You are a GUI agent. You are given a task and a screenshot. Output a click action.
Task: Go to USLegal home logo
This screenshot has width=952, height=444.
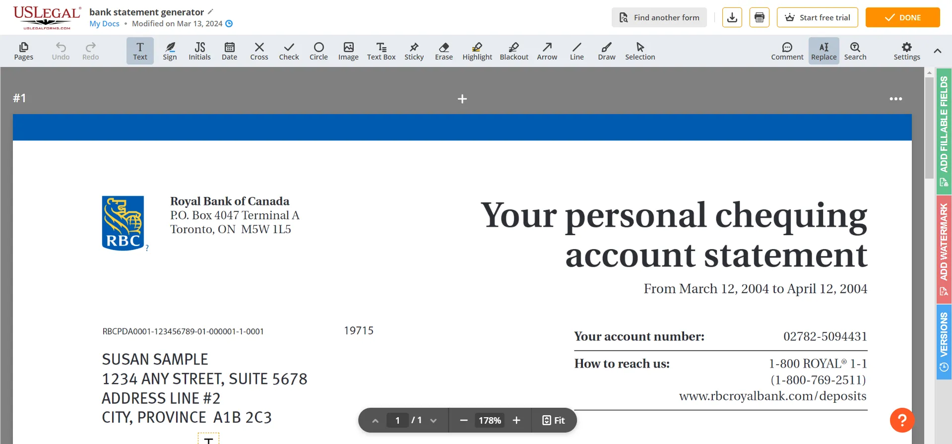[47, 17]
